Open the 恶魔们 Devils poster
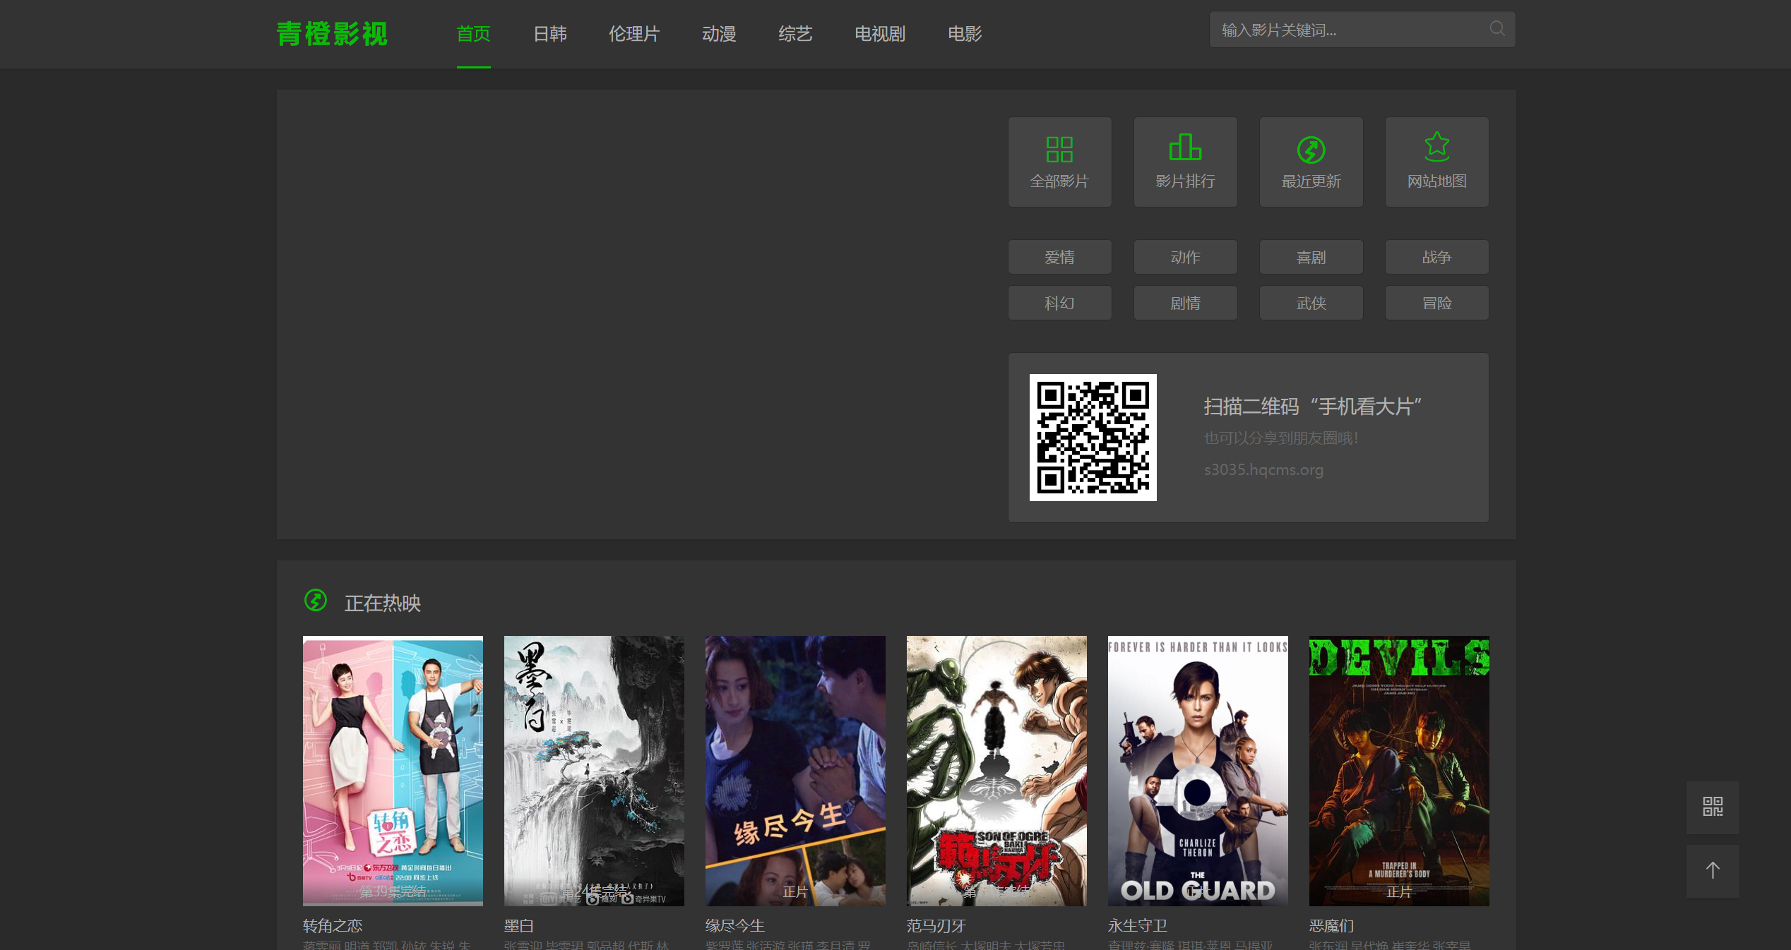The height and width of the screenshot is (950, 1791). pyautogui.click(x=1398, y=770)
